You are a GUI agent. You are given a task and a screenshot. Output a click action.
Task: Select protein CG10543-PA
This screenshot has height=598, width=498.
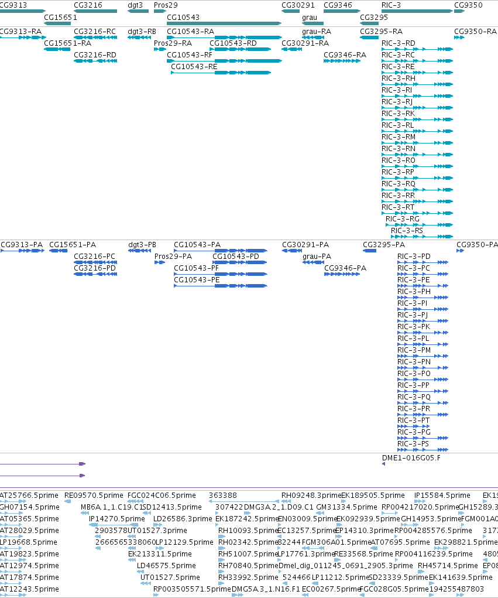[197, 244]
